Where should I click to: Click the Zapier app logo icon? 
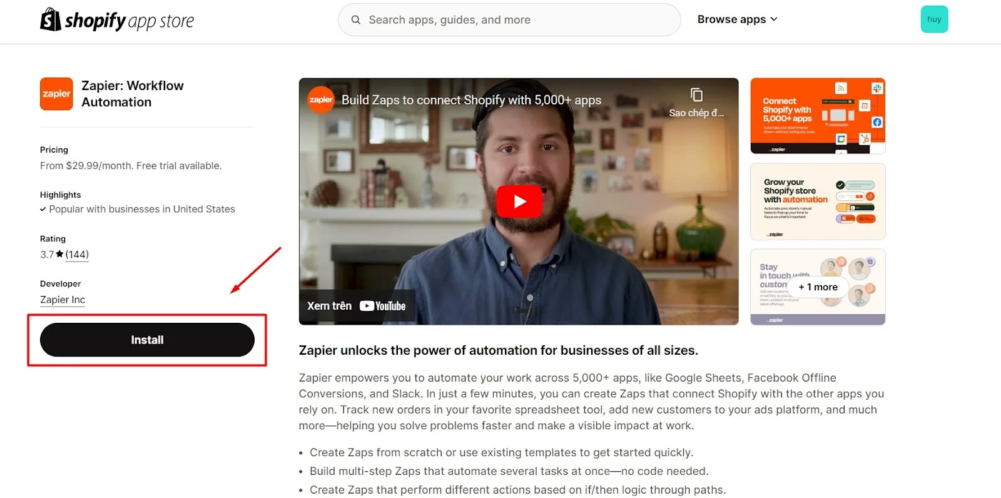coord(56,94)
